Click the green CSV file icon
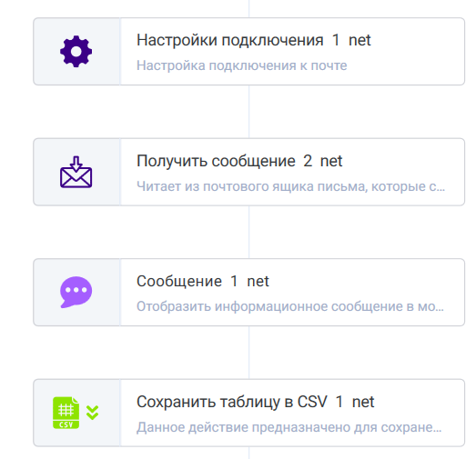The height and width of the screenshot is (459, 476). click(66, 413)
